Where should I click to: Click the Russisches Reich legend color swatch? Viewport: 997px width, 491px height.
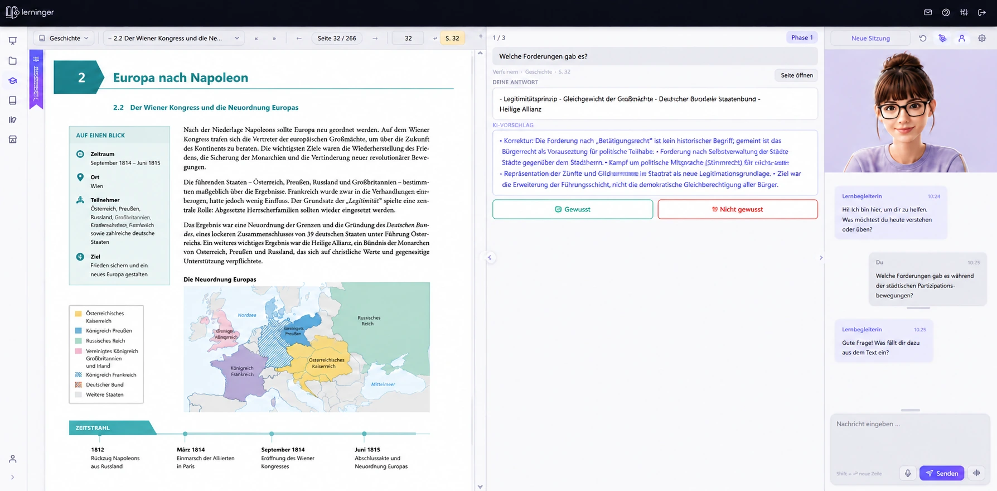pyautogui.click(x=79, y=341)
